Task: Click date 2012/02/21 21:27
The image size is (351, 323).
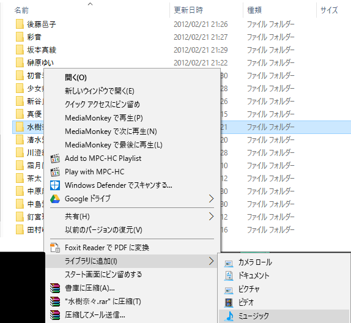Action: pos(201,37)
